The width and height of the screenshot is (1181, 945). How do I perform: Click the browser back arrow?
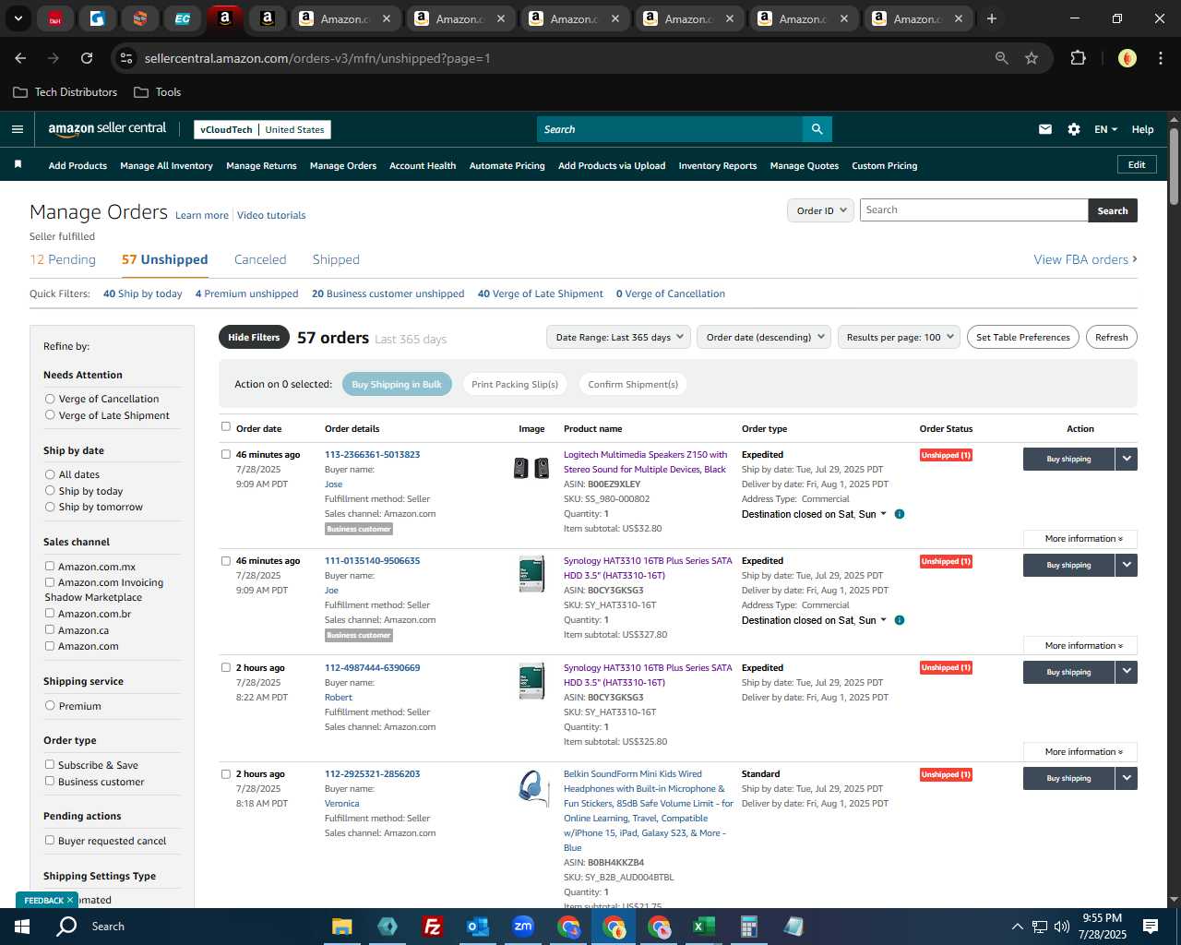[20, 58]
